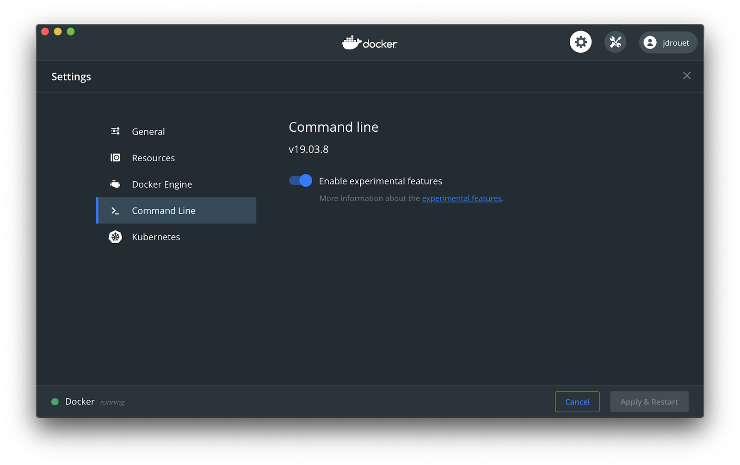740x465 pixels.
Task: Select the Docker Engine settings tab
Action: coord(162,184)
